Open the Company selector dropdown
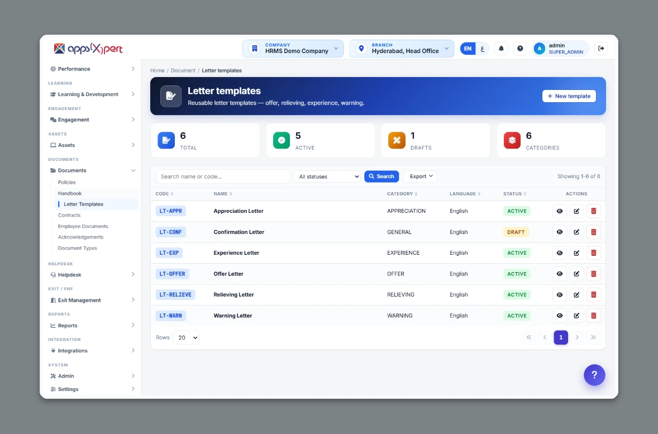Viewport: 658px width, 434px height. click(293, 49)
